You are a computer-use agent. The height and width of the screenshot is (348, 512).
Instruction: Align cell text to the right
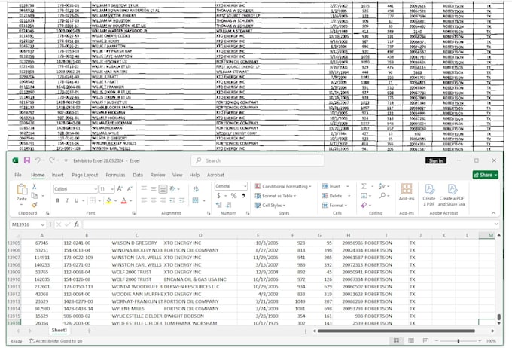(163, 200)
